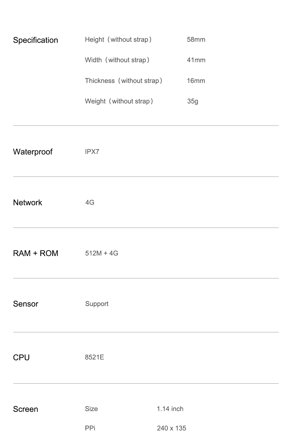Select the IPX7 rating text
The image size is (292, 444).
(x=92, y=152)
